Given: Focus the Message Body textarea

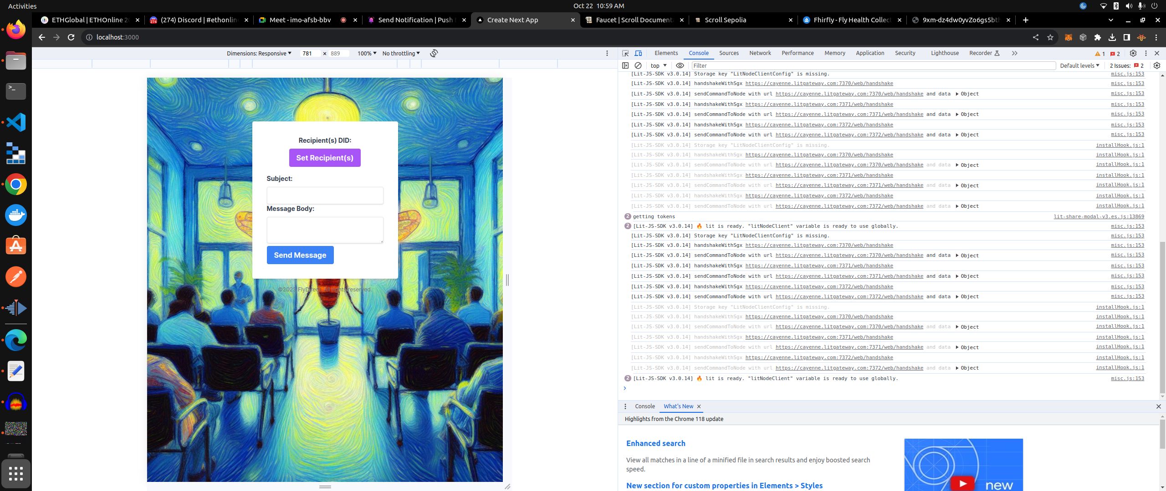Looking at the screenshot, I should tap(325, 230).
